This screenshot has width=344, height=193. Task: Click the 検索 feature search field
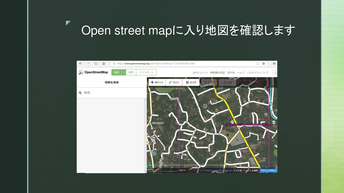[112, 92]
